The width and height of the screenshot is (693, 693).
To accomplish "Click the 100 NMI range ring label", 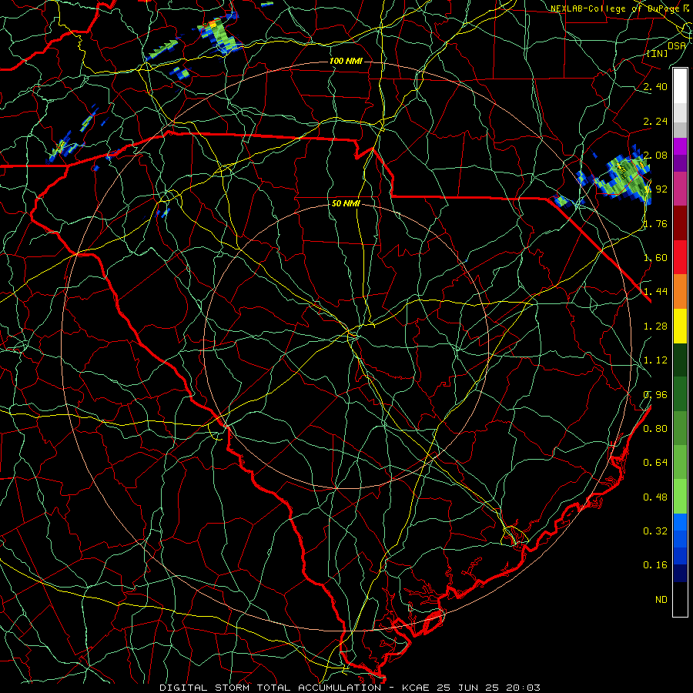I will tap(346, 61).
